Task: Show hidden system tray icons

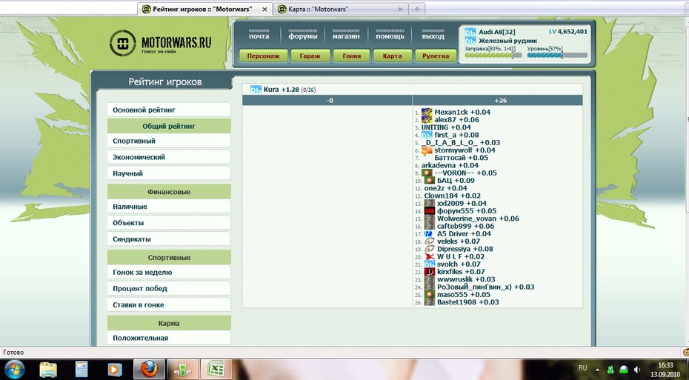Action: coord(597,368)
